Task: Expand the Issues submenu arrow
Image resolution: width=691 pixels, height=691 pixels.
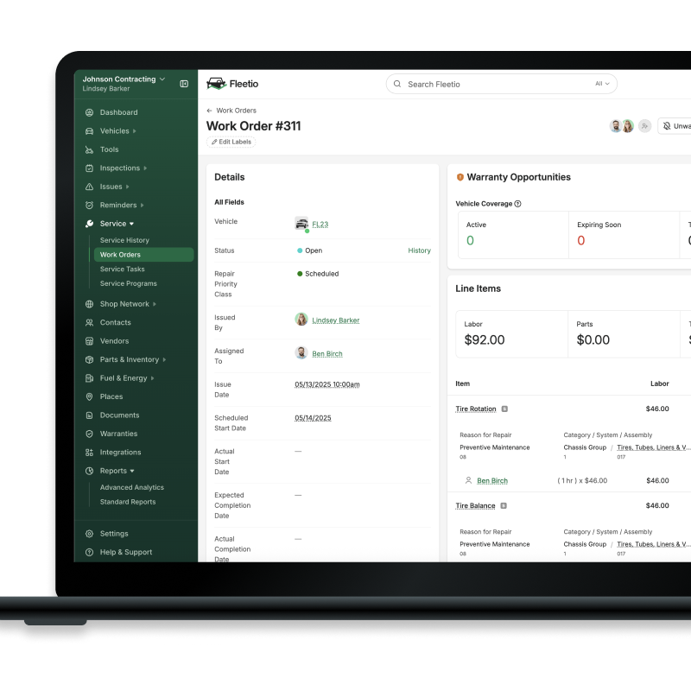Action: tap(127, 187)
